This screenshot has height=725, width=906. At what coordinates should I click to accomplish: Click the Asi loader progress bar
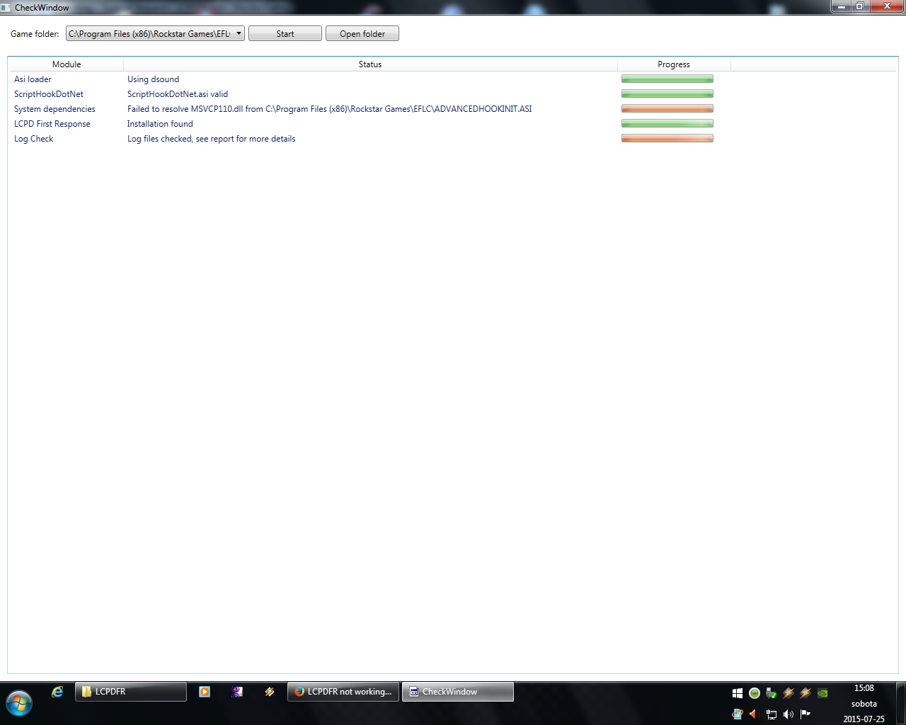coord(667,79)
